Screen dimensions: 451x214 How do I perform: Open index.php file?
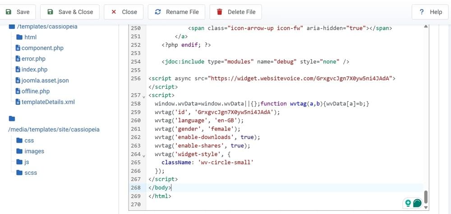[35, 70]
